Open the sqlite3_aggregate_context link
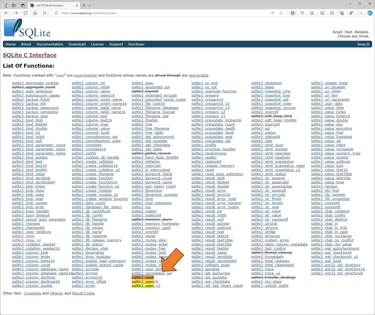 point(35,83)
